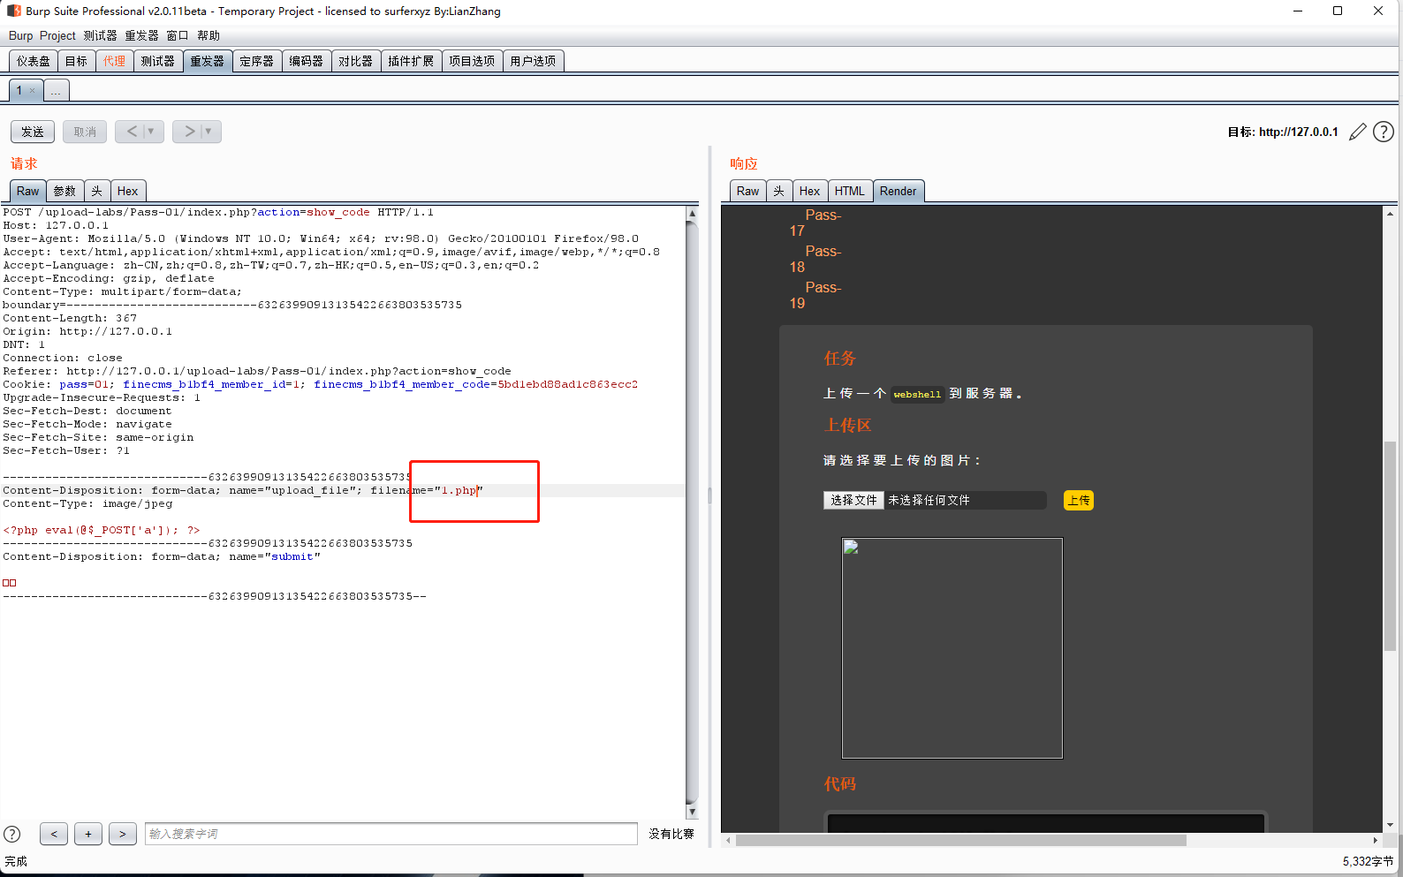The image size is (1403, 877).
Task: Click the yellow 上传 button
Action: click(1079, 500)
